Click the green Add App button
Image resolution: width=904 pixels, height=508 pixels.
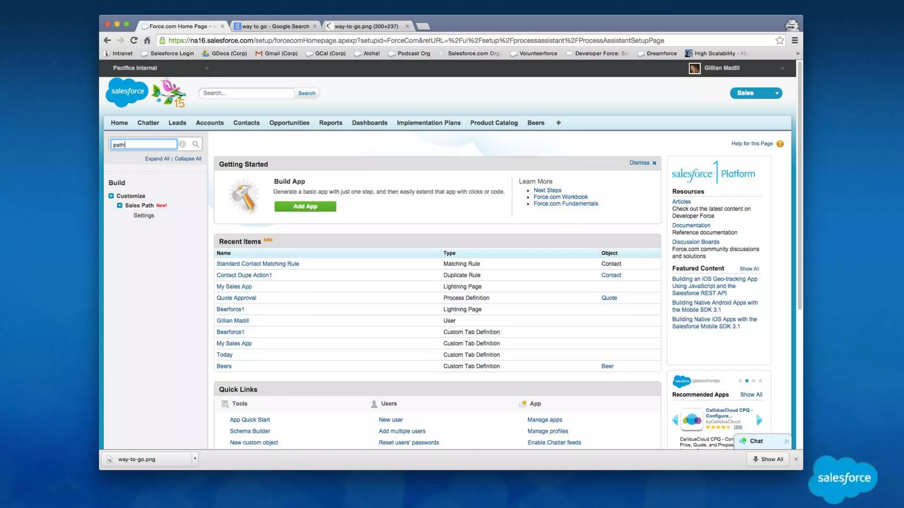point(305,206)
